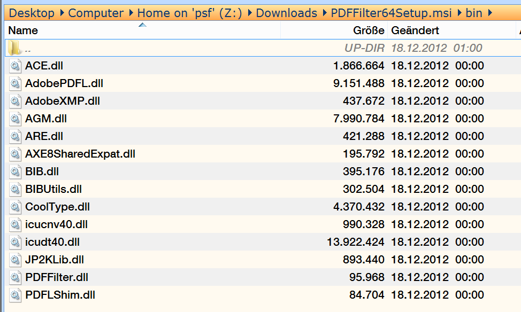The width and height of the screenshot is (521, 312).
Task: Click the 7.990.784 file size value
Action: tap(359, 119)
